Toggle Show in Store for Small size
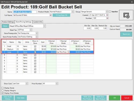 [x=35, y=46]
